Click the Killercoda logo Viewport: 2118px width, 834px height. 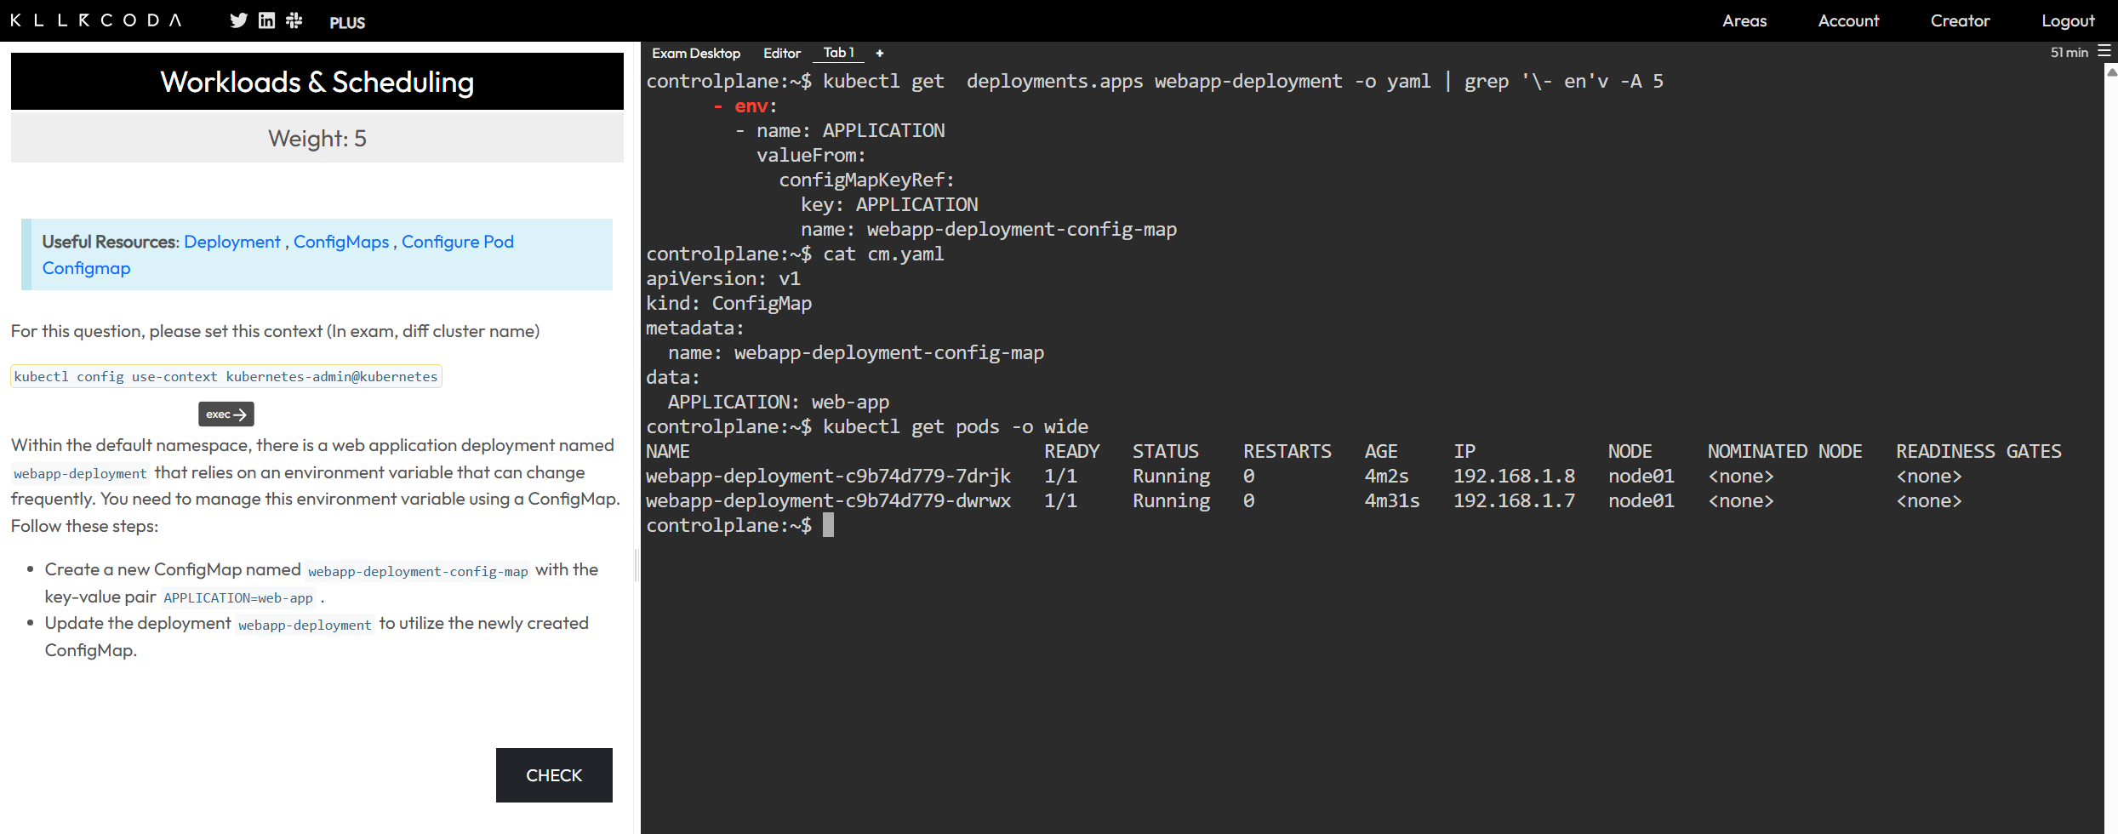pyautogui.click(x=96, y=20)
